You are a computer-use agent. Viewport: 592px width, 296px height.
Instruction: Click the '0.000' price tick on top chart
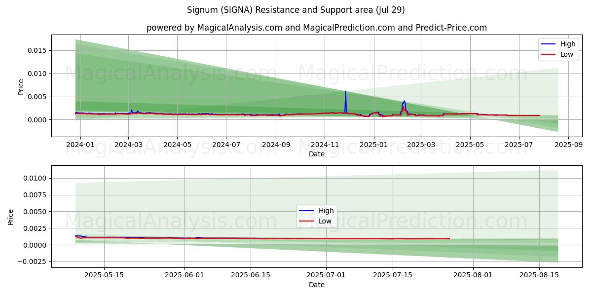tap(38, 120)
